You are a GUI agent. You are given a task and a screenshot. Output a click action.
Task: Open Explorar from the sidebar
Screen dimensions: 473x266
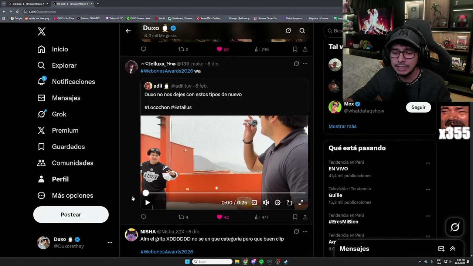pyautogui.click(x=57, y=65)
